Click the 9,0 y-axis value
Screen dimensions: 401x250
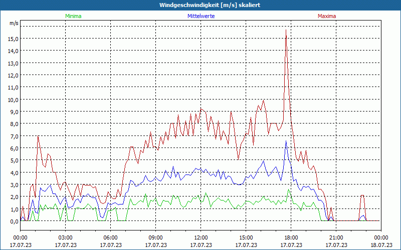coord(15,111)
